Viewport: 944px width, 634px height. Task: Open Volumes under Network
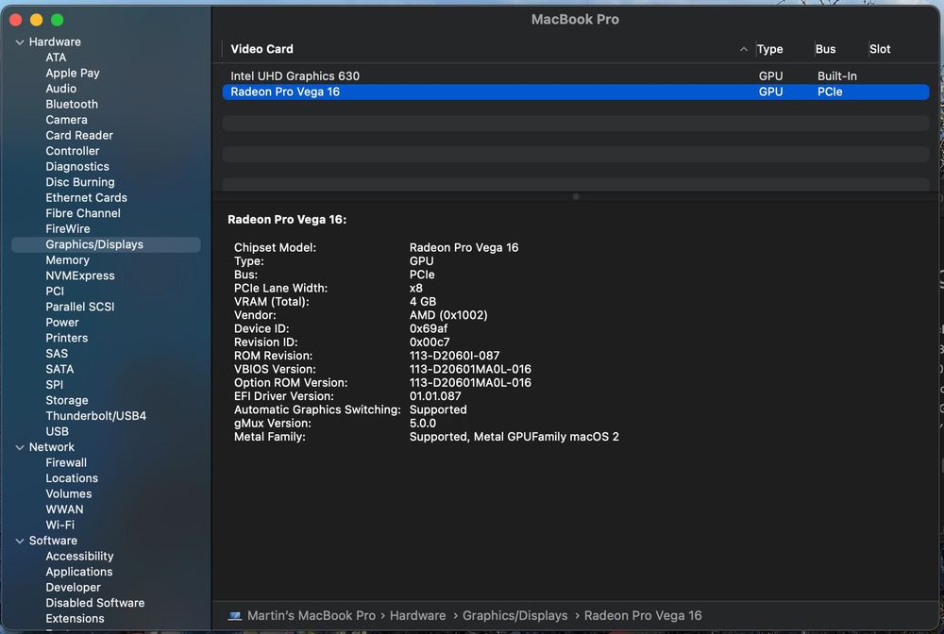pyautogui.click(x=69, y=494)
